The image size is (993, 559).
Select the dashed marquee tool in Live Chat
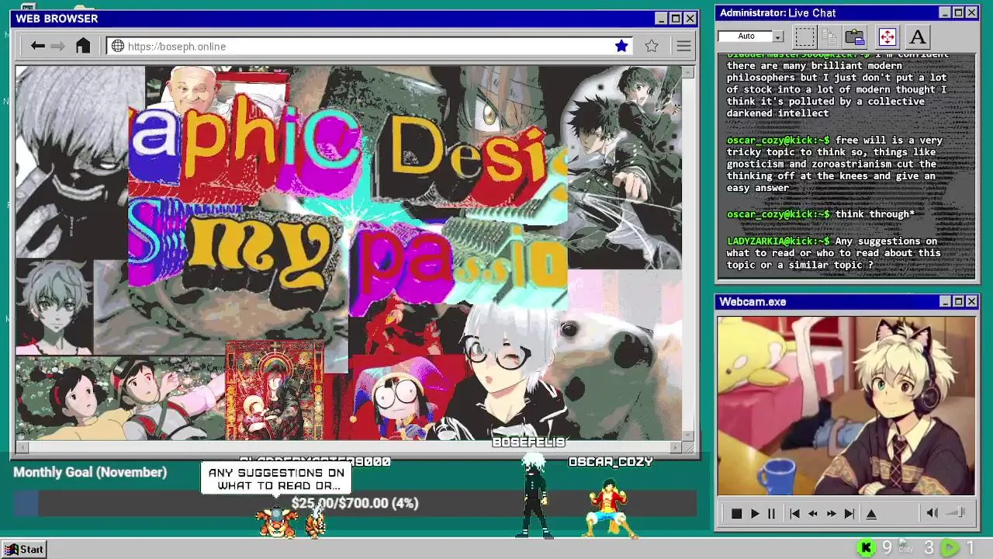tap(805, 36)
